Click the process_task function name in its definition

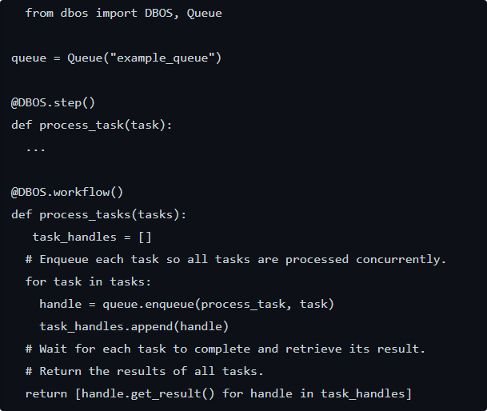(82, 125)
